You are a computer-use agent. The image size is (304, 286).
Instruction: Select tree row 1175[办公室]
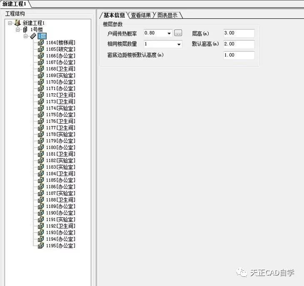click(x=60, y=115)
